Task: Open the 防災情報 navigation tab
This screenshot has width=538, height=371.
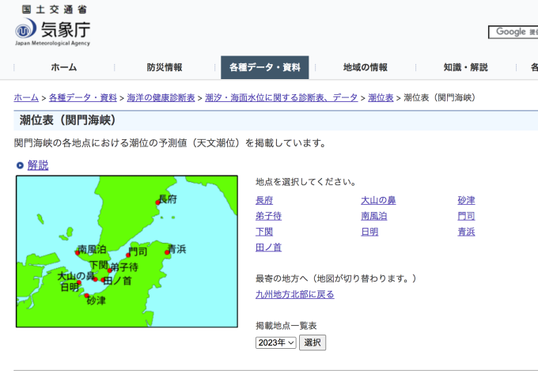Action: pyautogui.click(x=165, y=67)
